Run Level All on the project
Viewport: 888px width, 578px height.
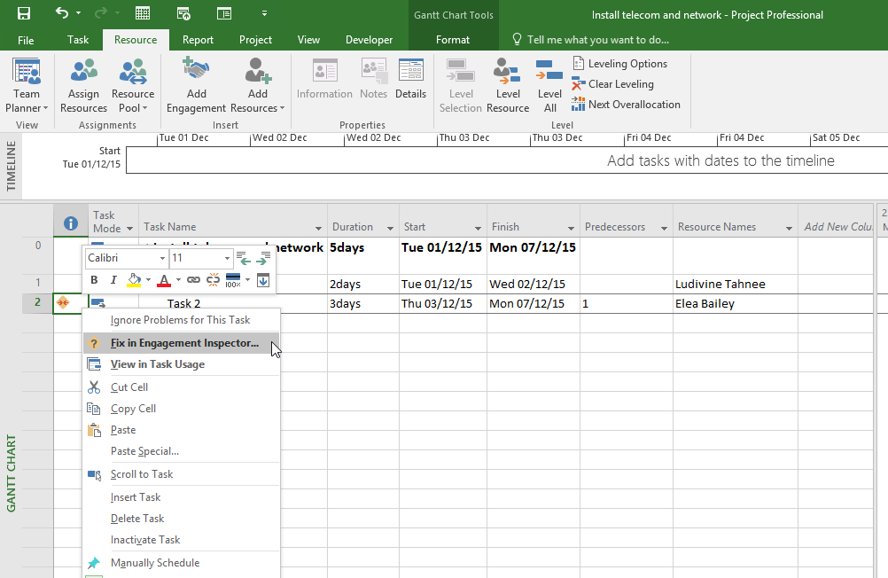(x=549, y=86)
